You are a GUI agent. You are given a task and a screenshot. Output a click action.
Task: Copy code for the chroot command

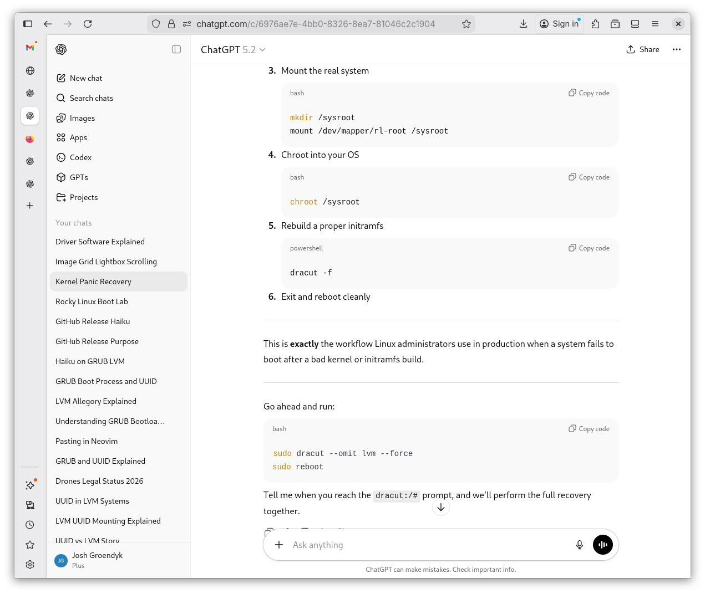point(589,177)
